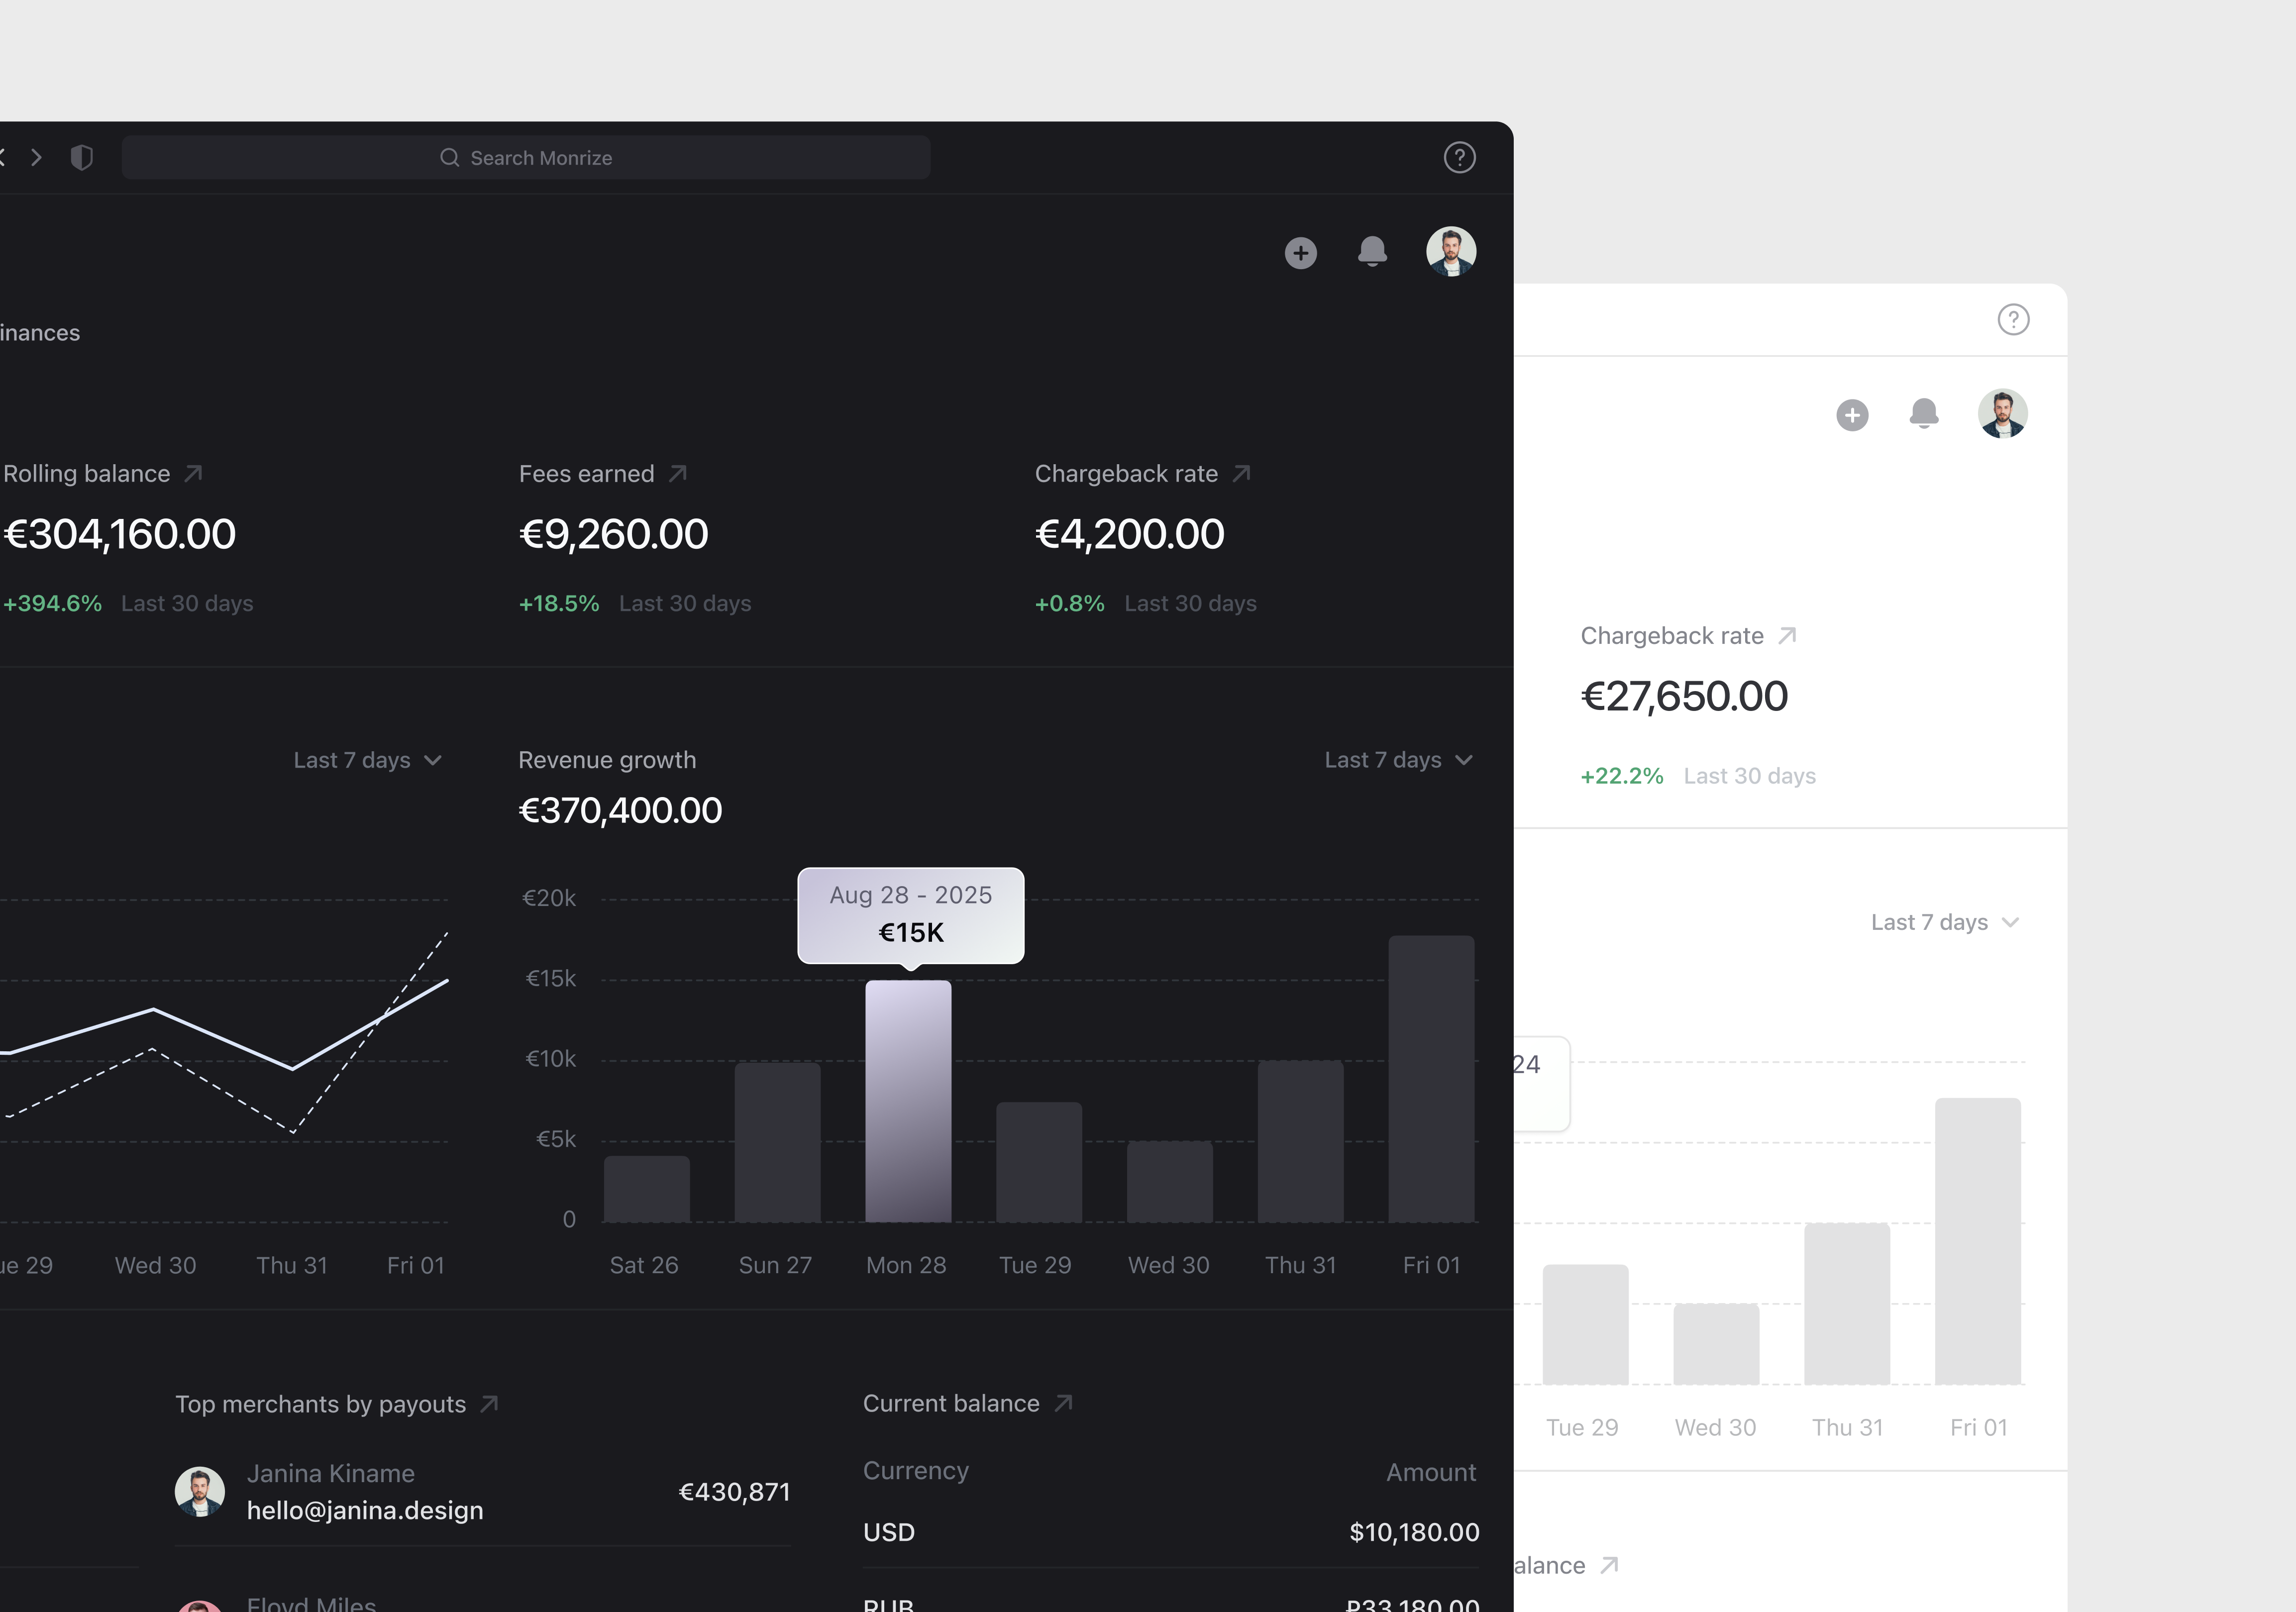The width and height of the screenshot is (2296, 1612).
Task: Click the forward navigation arrow at top left
Action: point(37,157)
